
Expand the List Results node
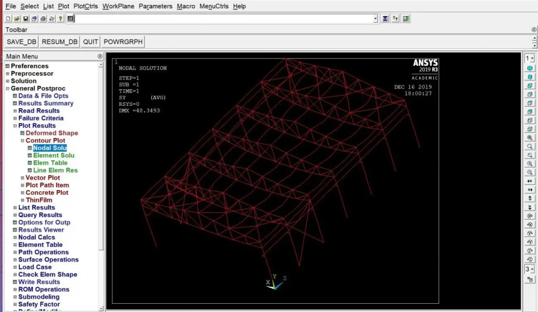click(15, 208)
